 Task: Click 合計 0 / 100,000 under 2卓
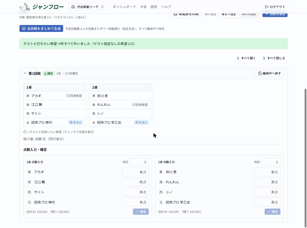coord(168,212)
